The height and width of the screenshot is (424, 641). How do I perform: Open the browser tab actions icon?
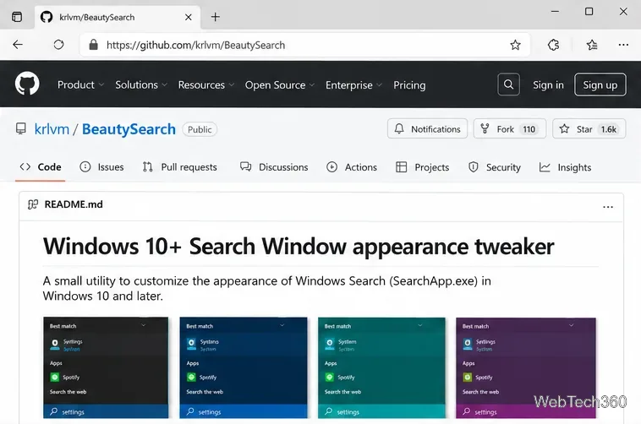pos(17,17)
